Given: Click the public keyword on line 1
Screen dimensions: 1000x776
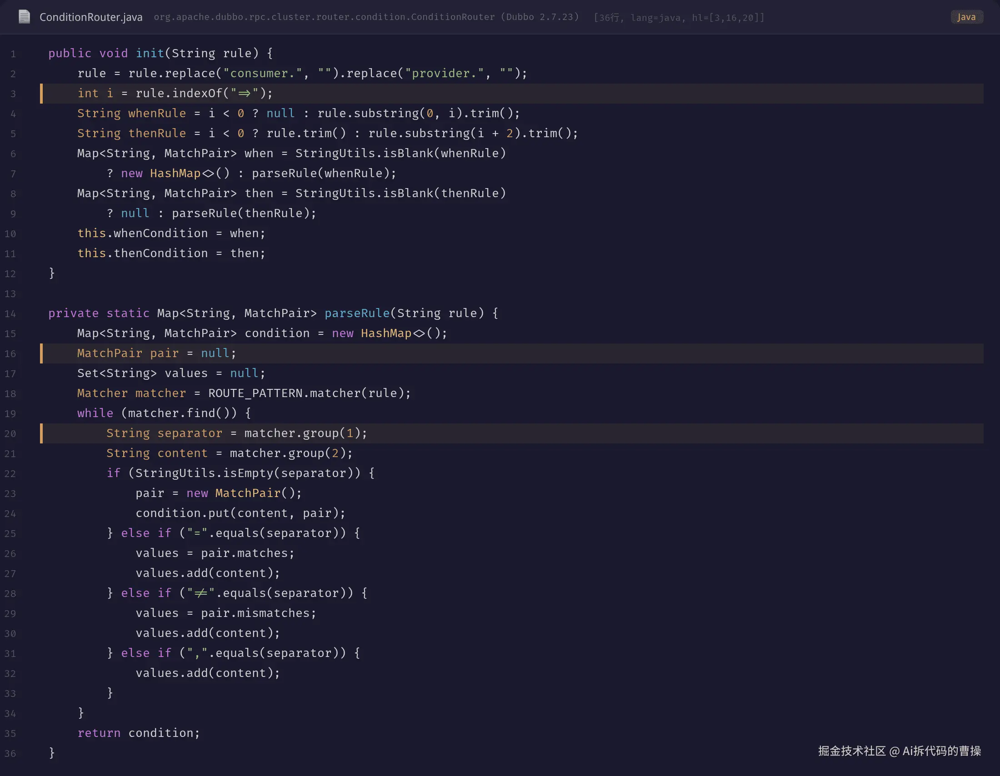Looking at the screenshot, I should click(70, 53).
